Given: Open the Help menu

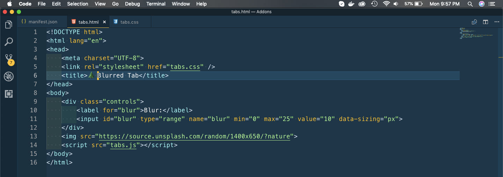Looking at the screenshot, I should 202,4.
